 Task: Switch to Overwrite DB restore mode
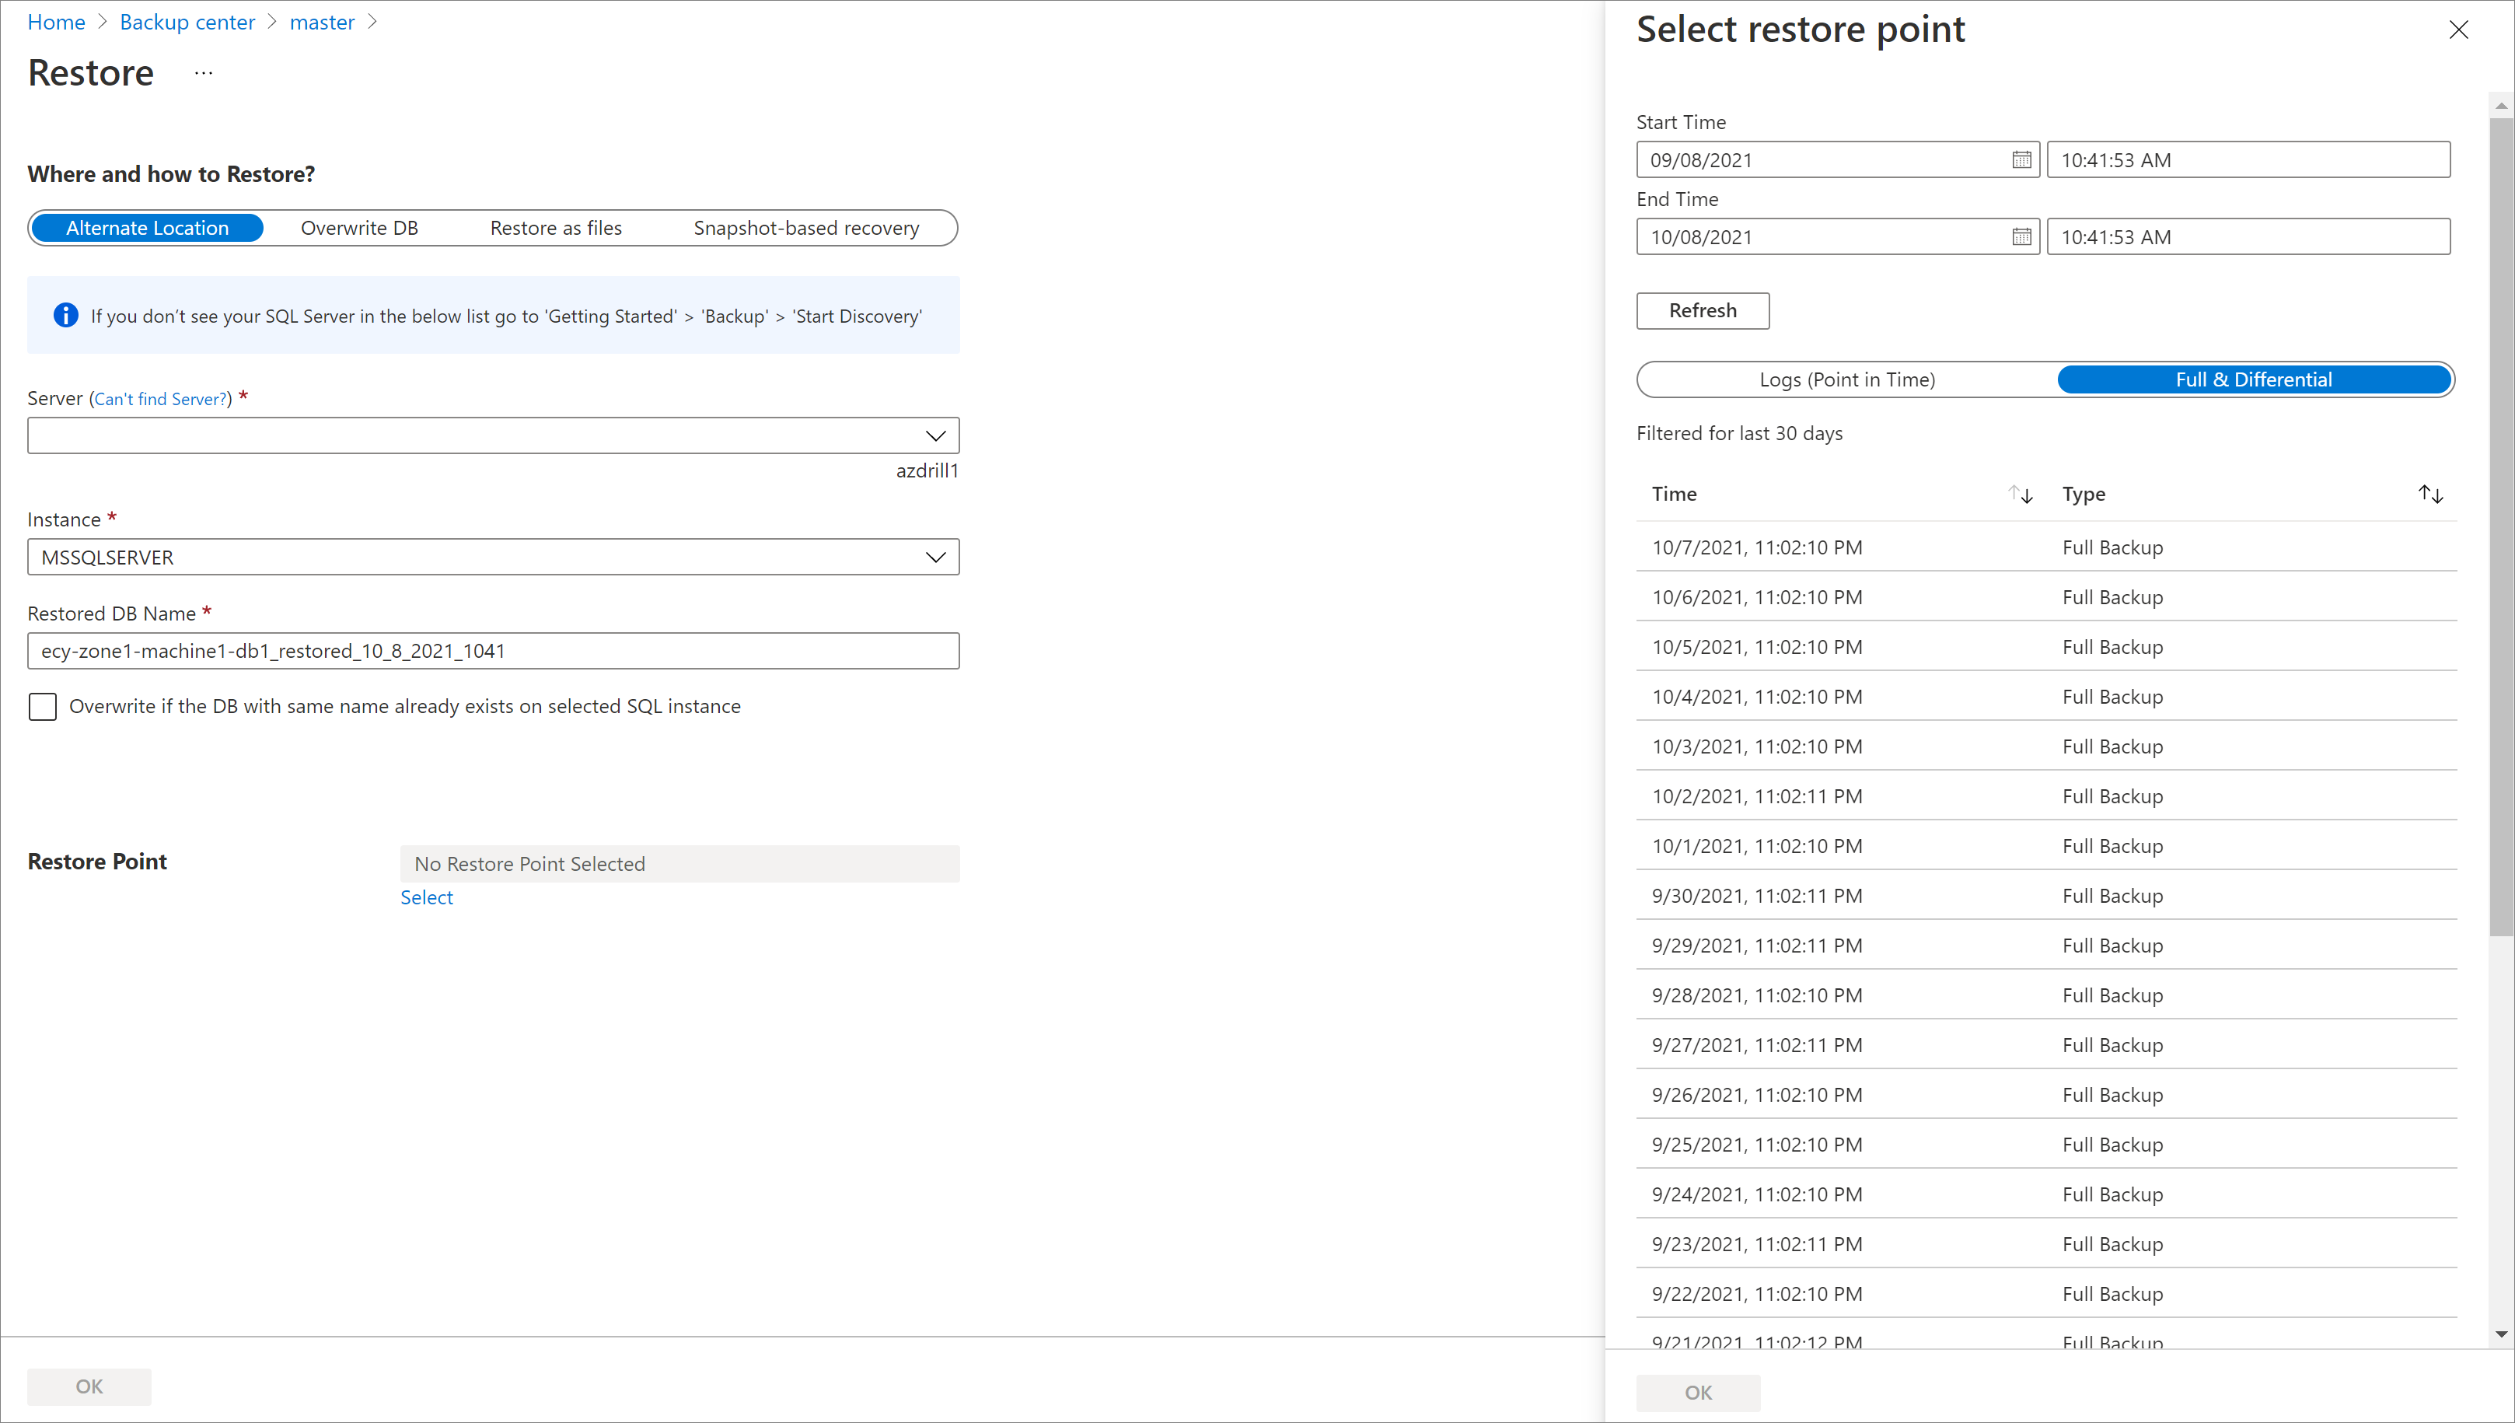click(x=358, y=226)
